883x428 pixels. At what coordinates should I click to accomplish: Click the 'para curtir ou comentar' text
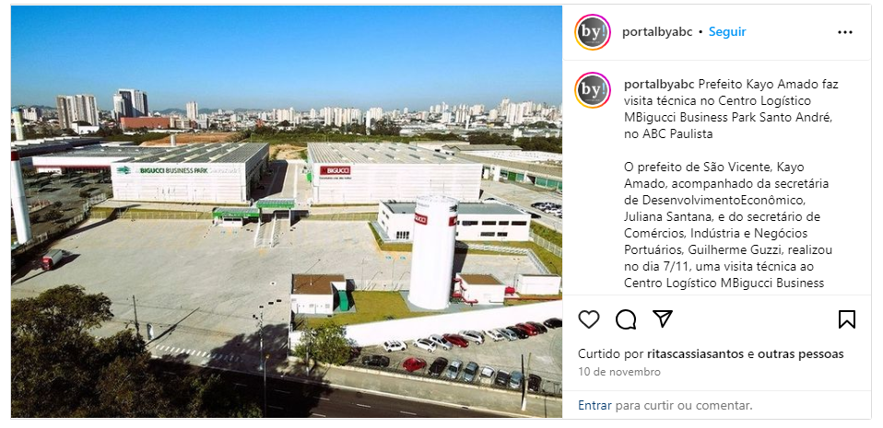[684, 405]
